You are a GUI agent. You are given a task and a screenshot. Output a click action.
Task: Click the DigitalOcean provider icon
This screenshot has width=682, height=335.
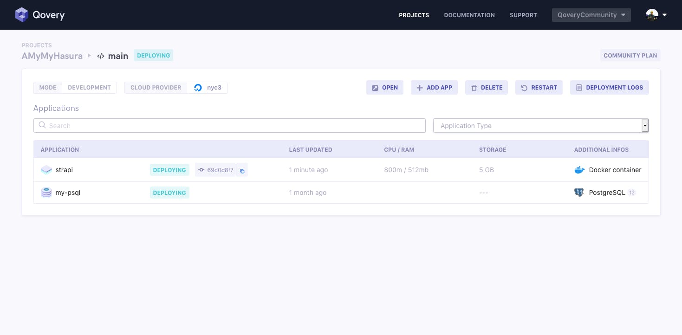click(198, 88)
